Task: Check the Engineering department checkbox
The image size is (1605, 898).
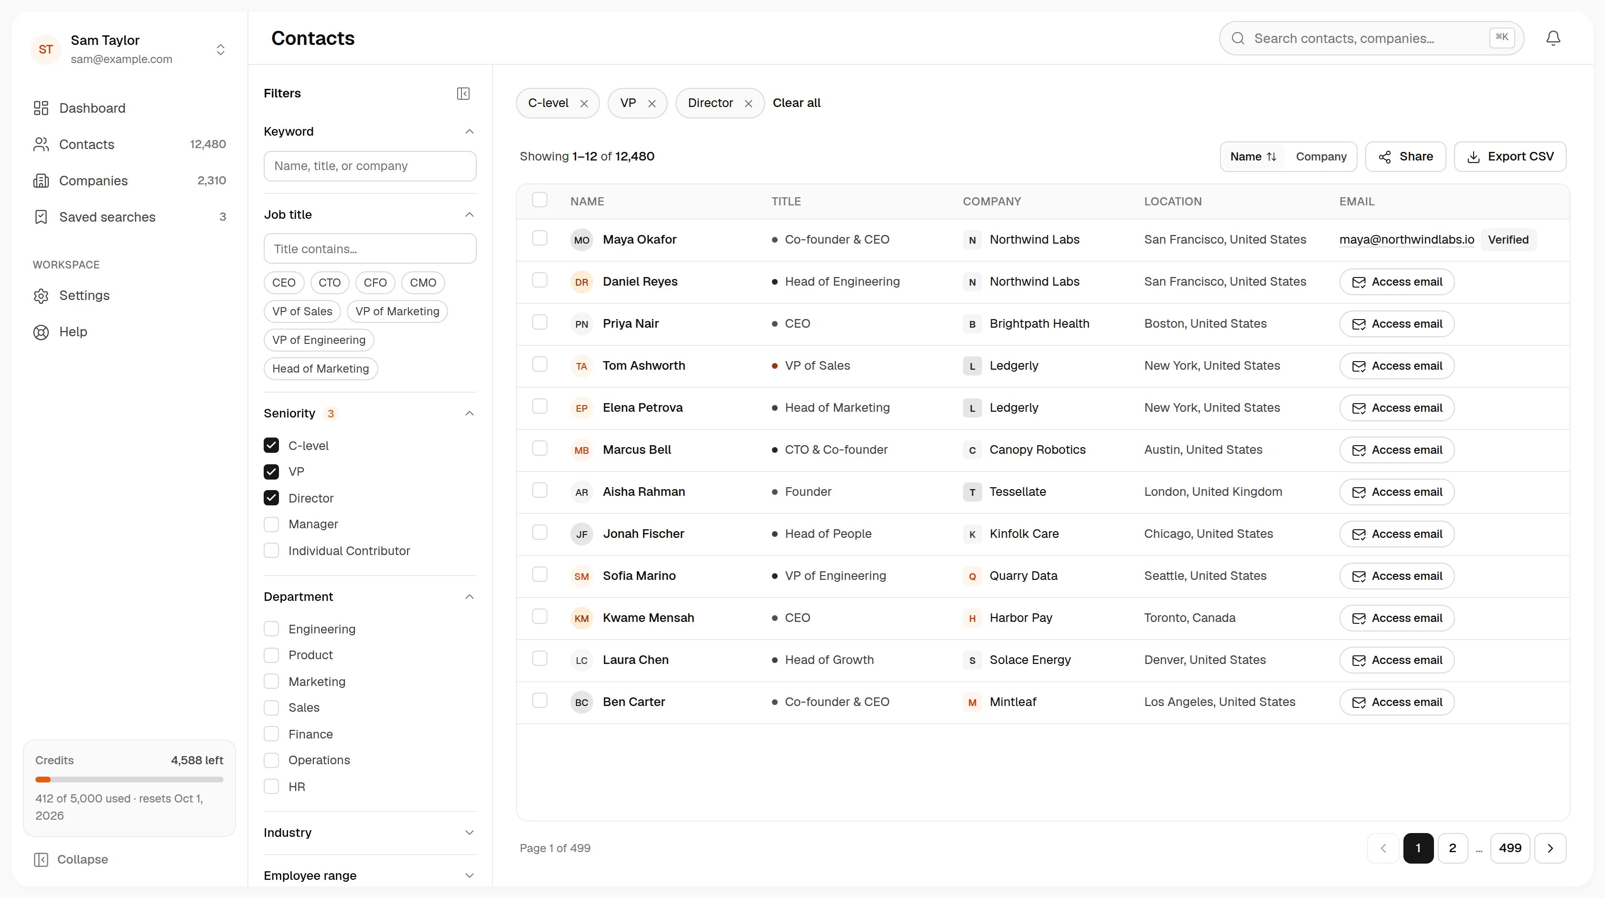Action: coord(271,629)
